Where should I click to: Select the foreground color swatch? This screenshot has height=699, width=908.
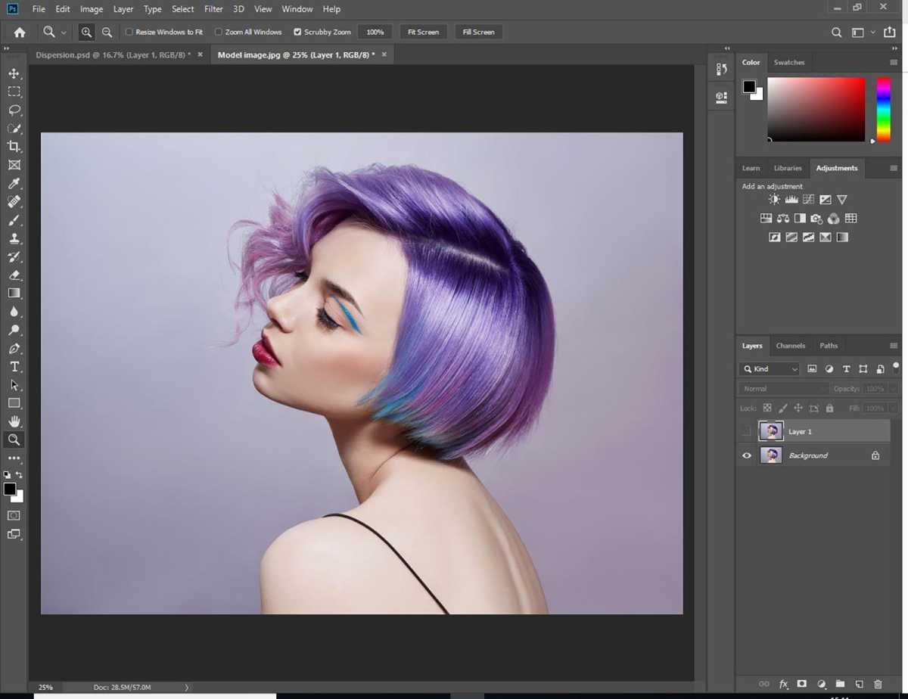[10, 490]
